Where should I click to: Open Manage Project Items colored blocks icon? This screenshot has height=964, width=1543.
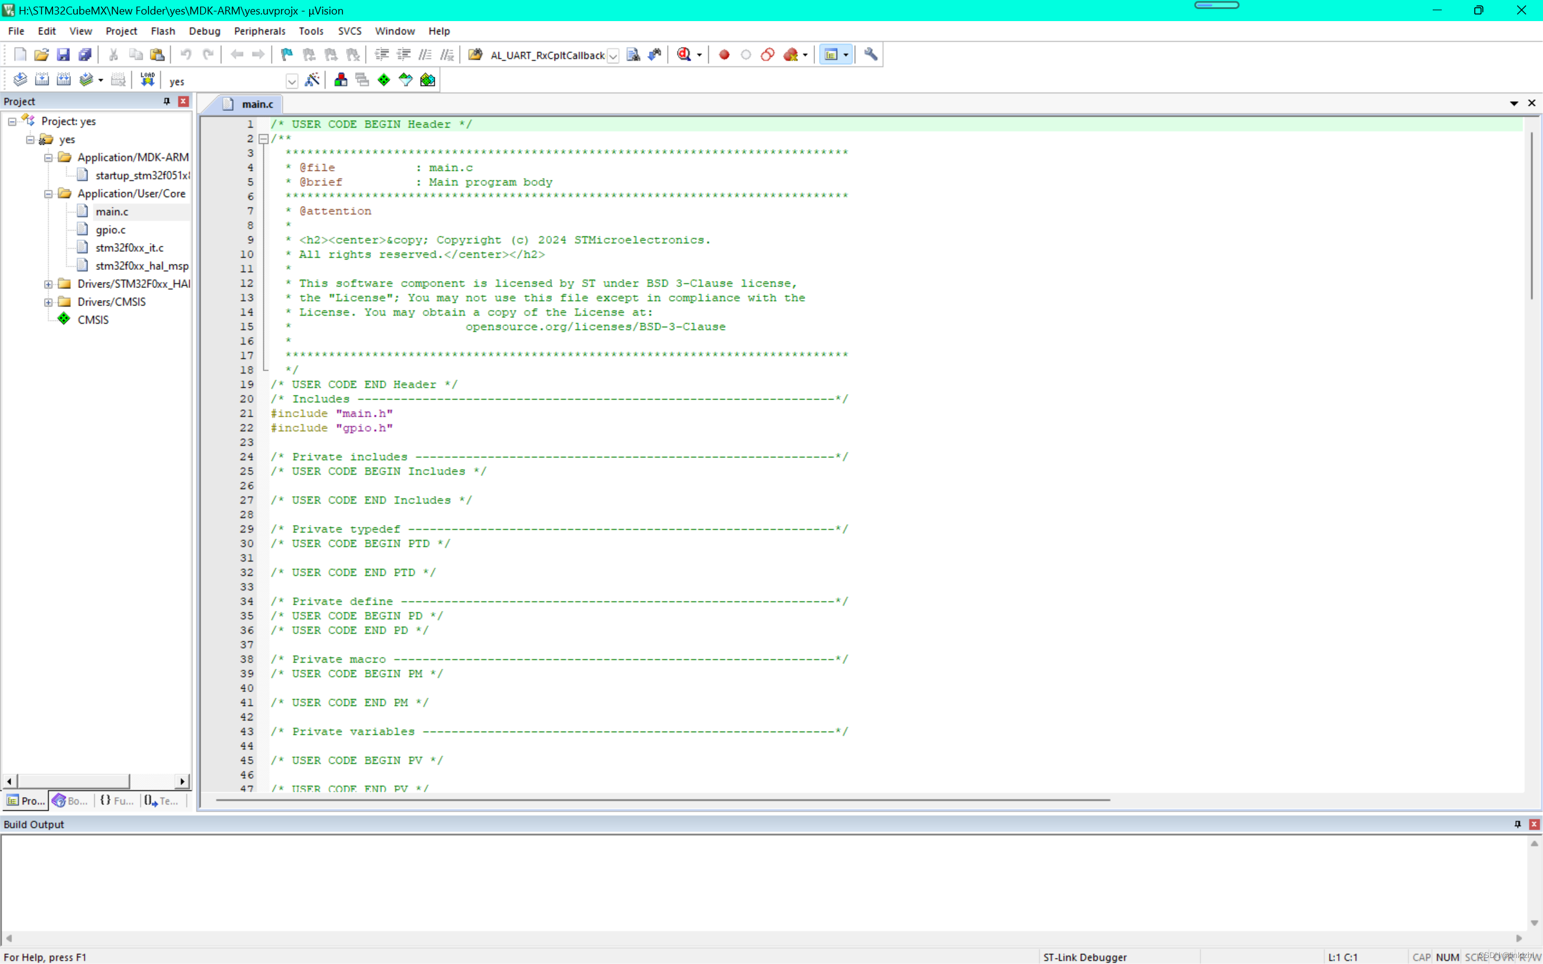click(x=341, y=80)
